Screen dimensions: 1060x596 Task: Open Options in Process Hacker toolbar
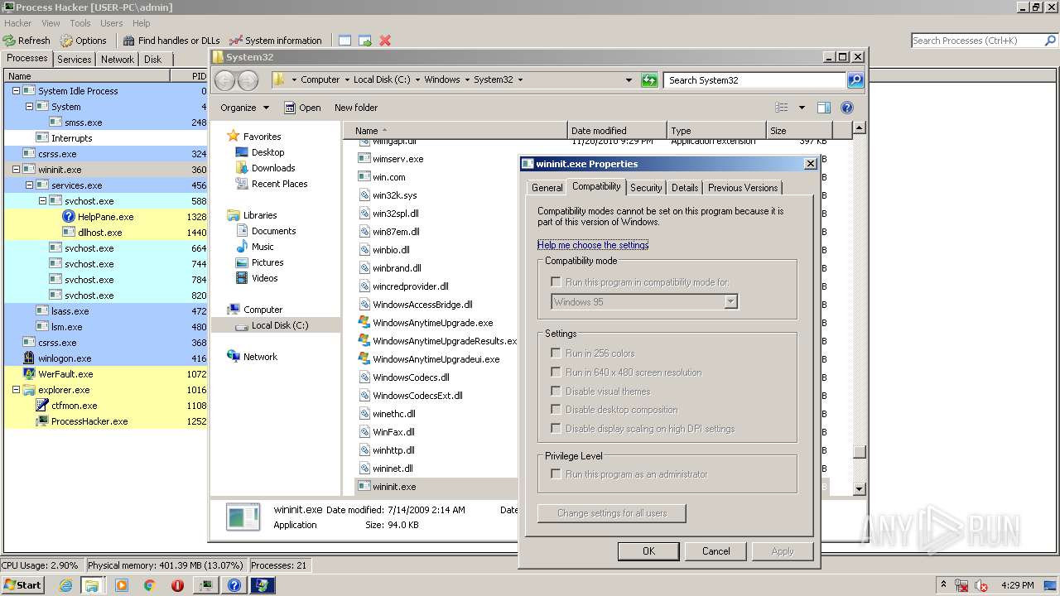click(83, 41)
